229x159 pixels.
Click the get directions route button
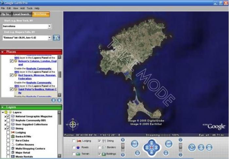coord(56,38)
